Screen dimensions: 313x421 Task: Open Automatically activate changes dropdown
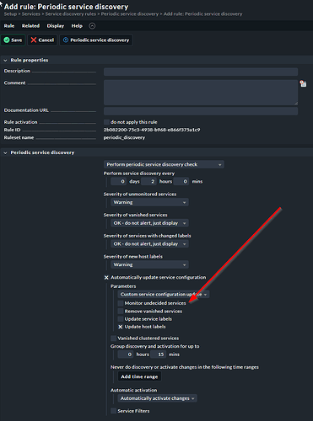pyautogui.click(x=158, y=398)
